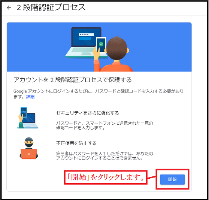Click the red 「開始」をクリックします annotation box
209x200 pixels.
pos(106,178)
